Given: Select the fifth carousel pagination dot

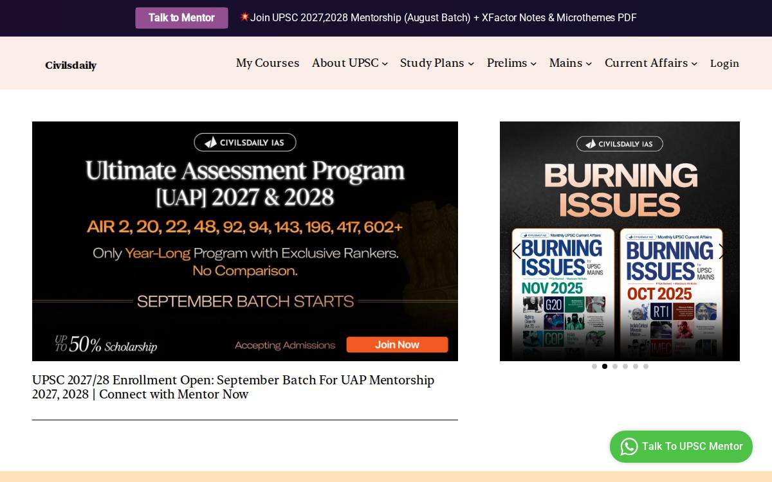Looking at the screenshot, I should [636, 366].
